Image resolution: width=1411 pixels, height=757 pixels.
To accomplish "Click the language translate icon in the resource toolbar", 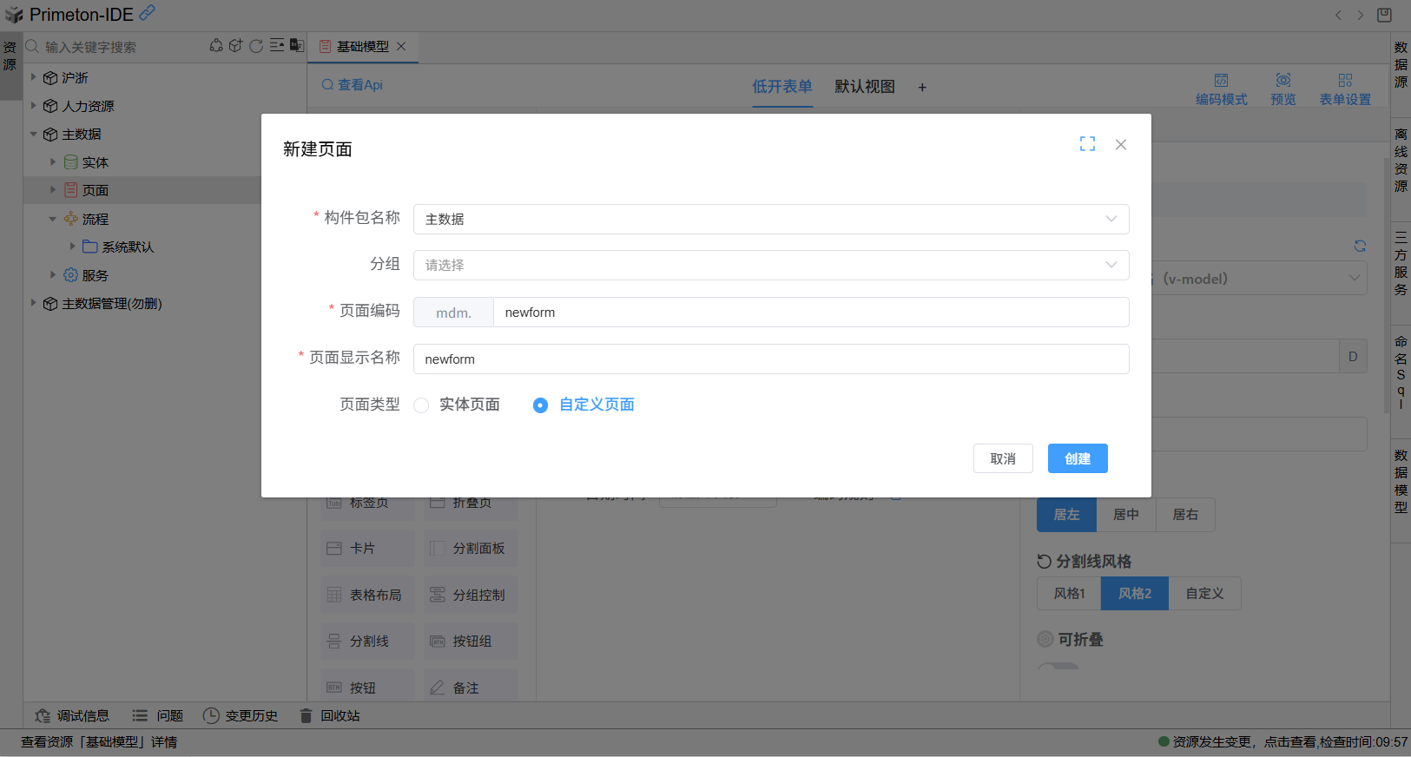I will pos(297,46).
